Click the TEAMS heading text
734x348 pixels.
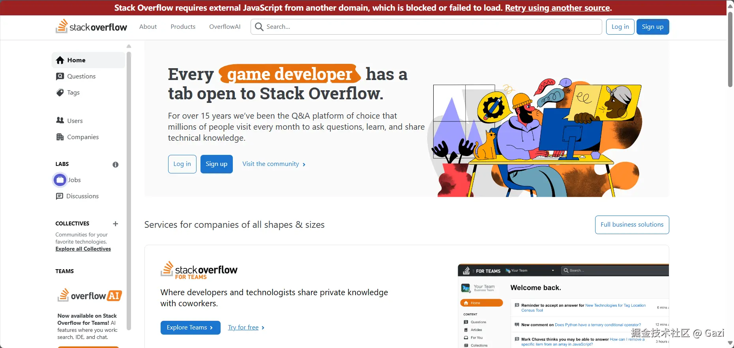tap(65, 271)
